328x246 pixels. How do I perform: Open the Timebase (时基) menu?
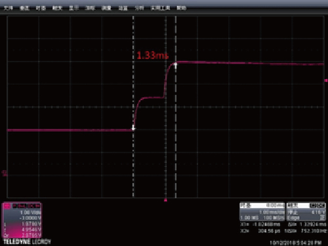[x=41, y=8]
